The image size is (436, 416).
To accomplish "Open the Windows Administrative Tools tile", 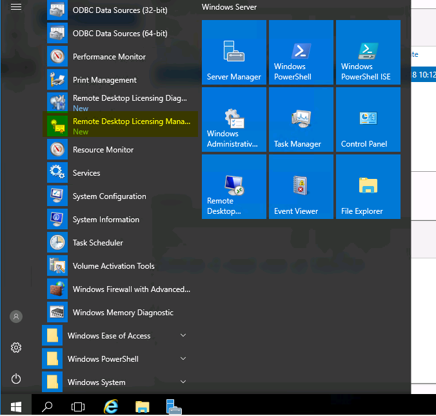I will 234,120.
